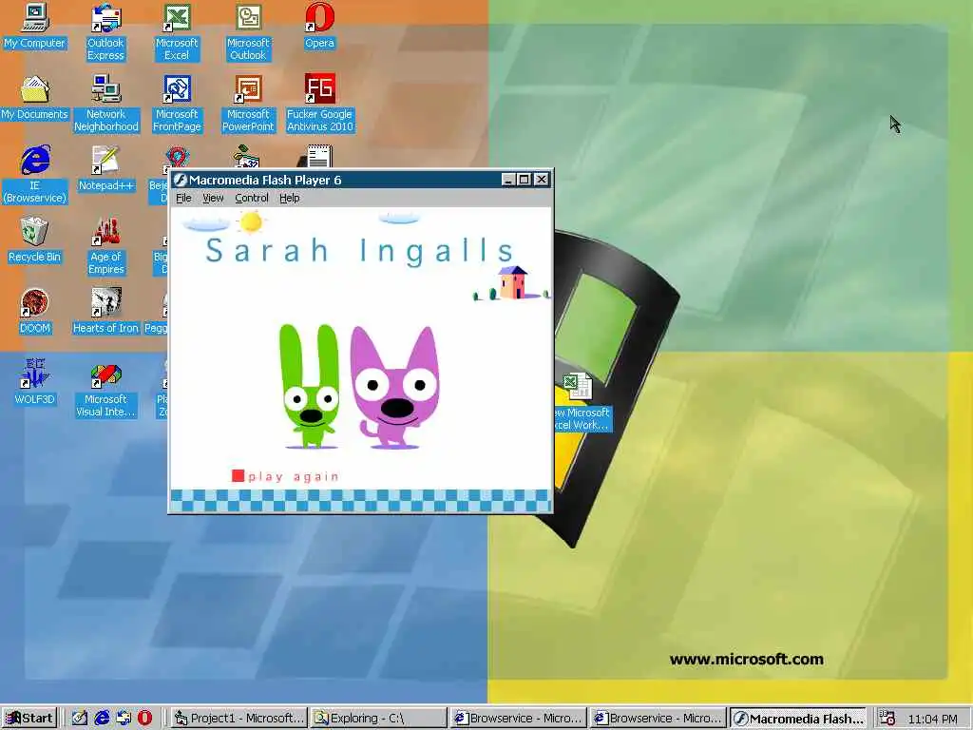The height and width of the screenshot is (730, 973).
Task: Select the Opera desktop shortcut
Action: tap(319, 27)
